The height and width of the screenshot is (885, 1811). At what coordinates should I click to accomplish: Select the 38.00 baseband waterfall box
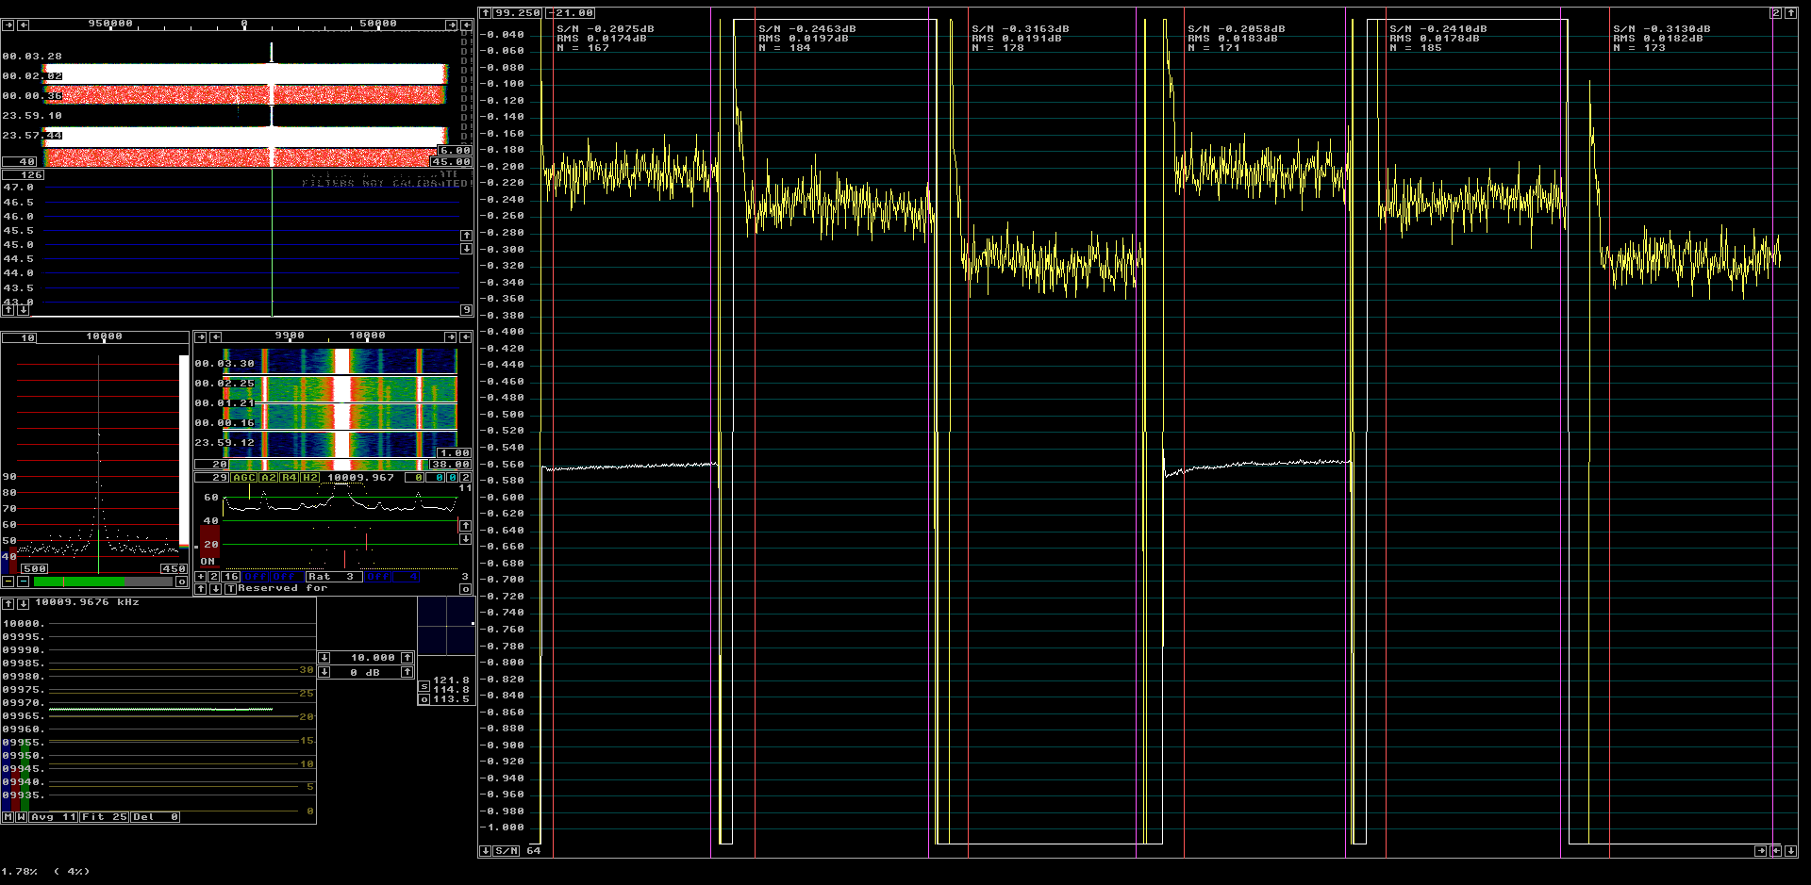(451, 464)
